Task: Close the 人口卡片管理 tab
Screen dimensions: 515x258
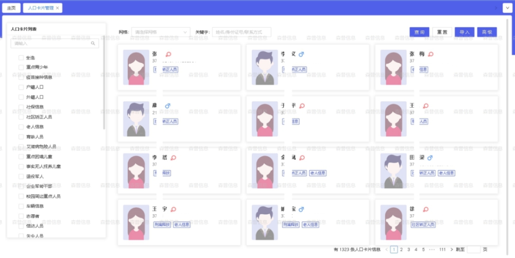Action: (x=58, y=8)
